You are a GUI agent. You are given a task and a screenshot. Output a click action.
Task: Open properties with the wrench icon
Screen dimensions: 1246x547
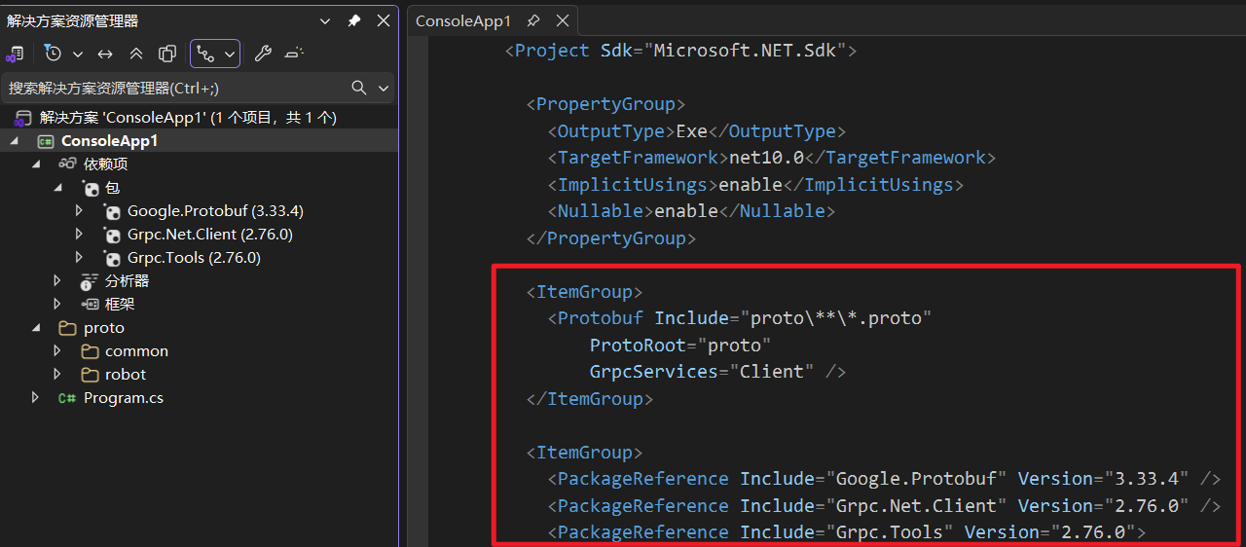(x=263, y=54)
